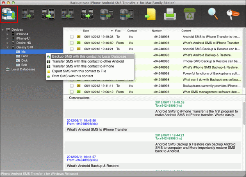Choose Transfer SMS with this contact to iPhone
Screen dimensions: 246x177
coord(90,66)
